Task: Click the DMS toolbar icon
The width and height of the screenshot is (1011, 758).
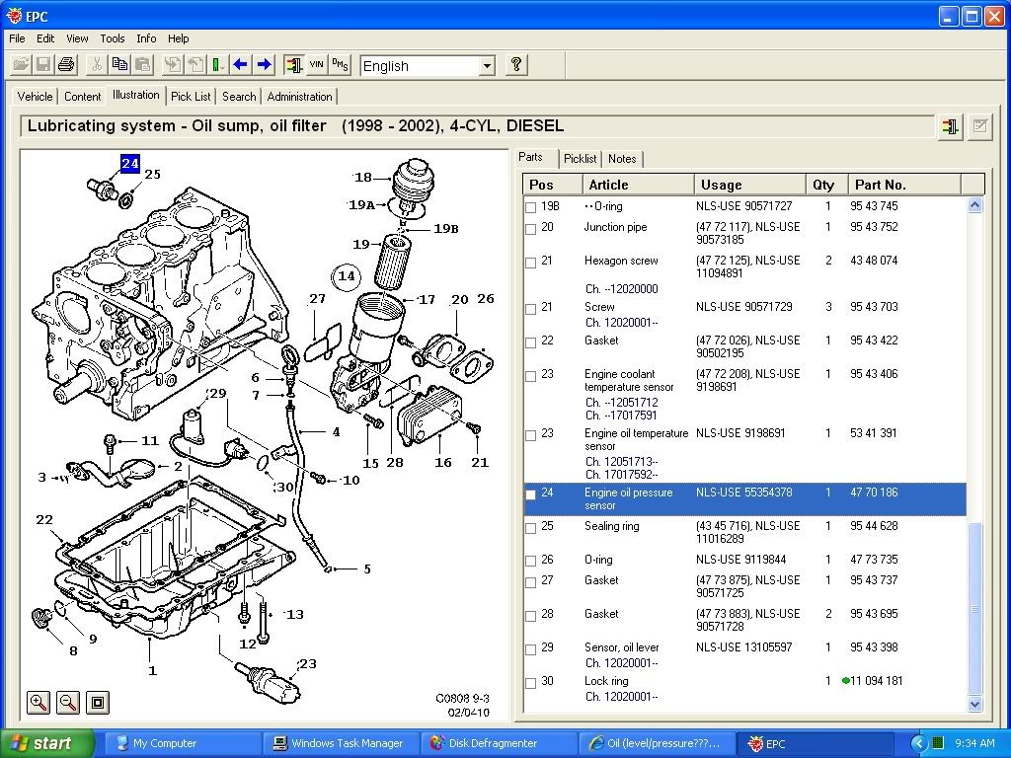Action: coord(339,65)
